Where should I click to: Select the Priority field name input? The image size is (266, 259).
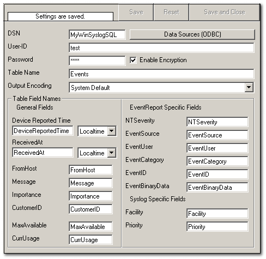217,227
